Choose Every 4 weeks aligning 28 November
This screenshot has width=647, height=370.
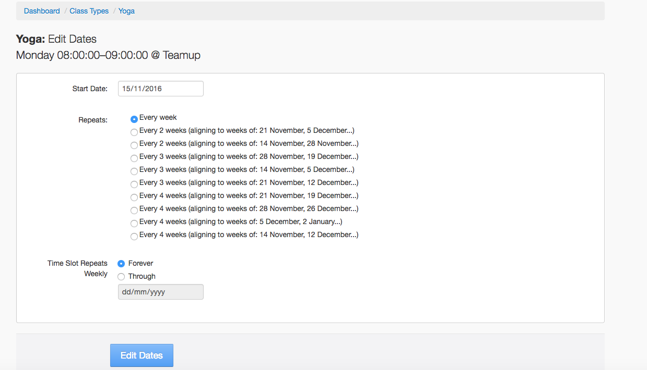pos(134,210)
